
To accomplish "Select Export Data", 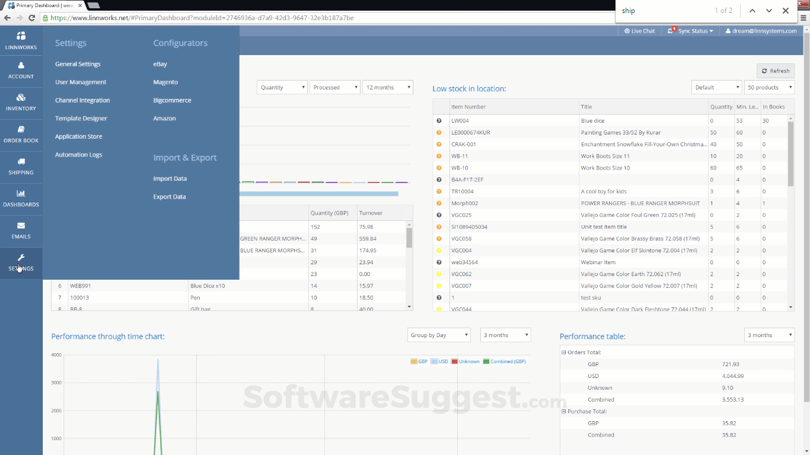I will (170, 197).
